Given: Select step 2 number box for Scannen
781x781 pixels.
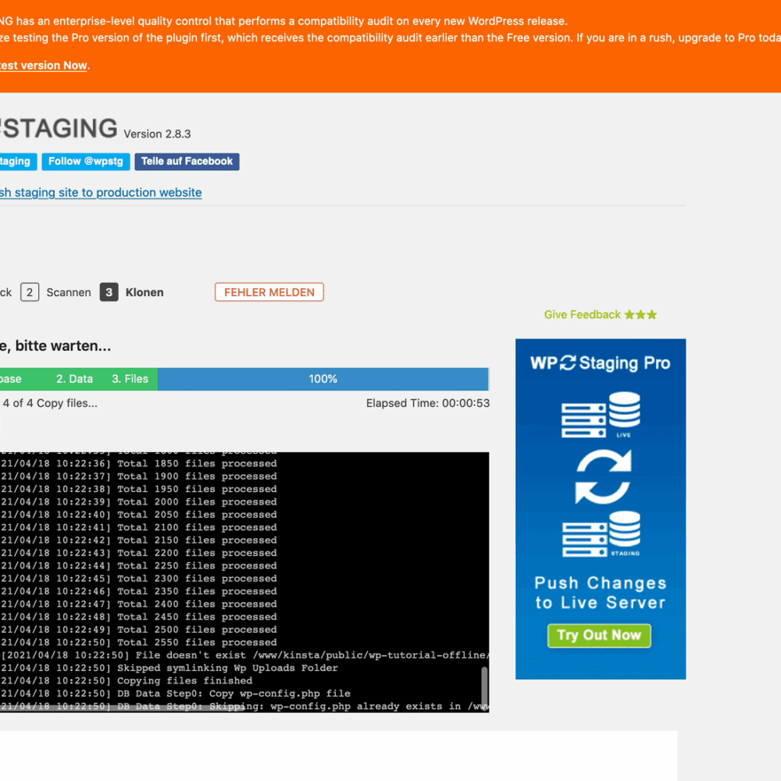Looking at the screenshot, I should 30,292.
